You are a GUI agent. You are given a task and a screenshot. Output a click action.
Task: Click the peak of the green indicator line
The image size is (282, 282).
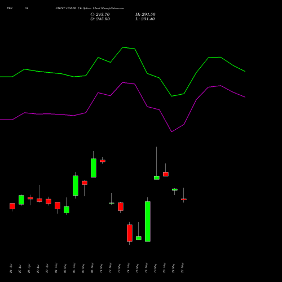coord(123,47)
